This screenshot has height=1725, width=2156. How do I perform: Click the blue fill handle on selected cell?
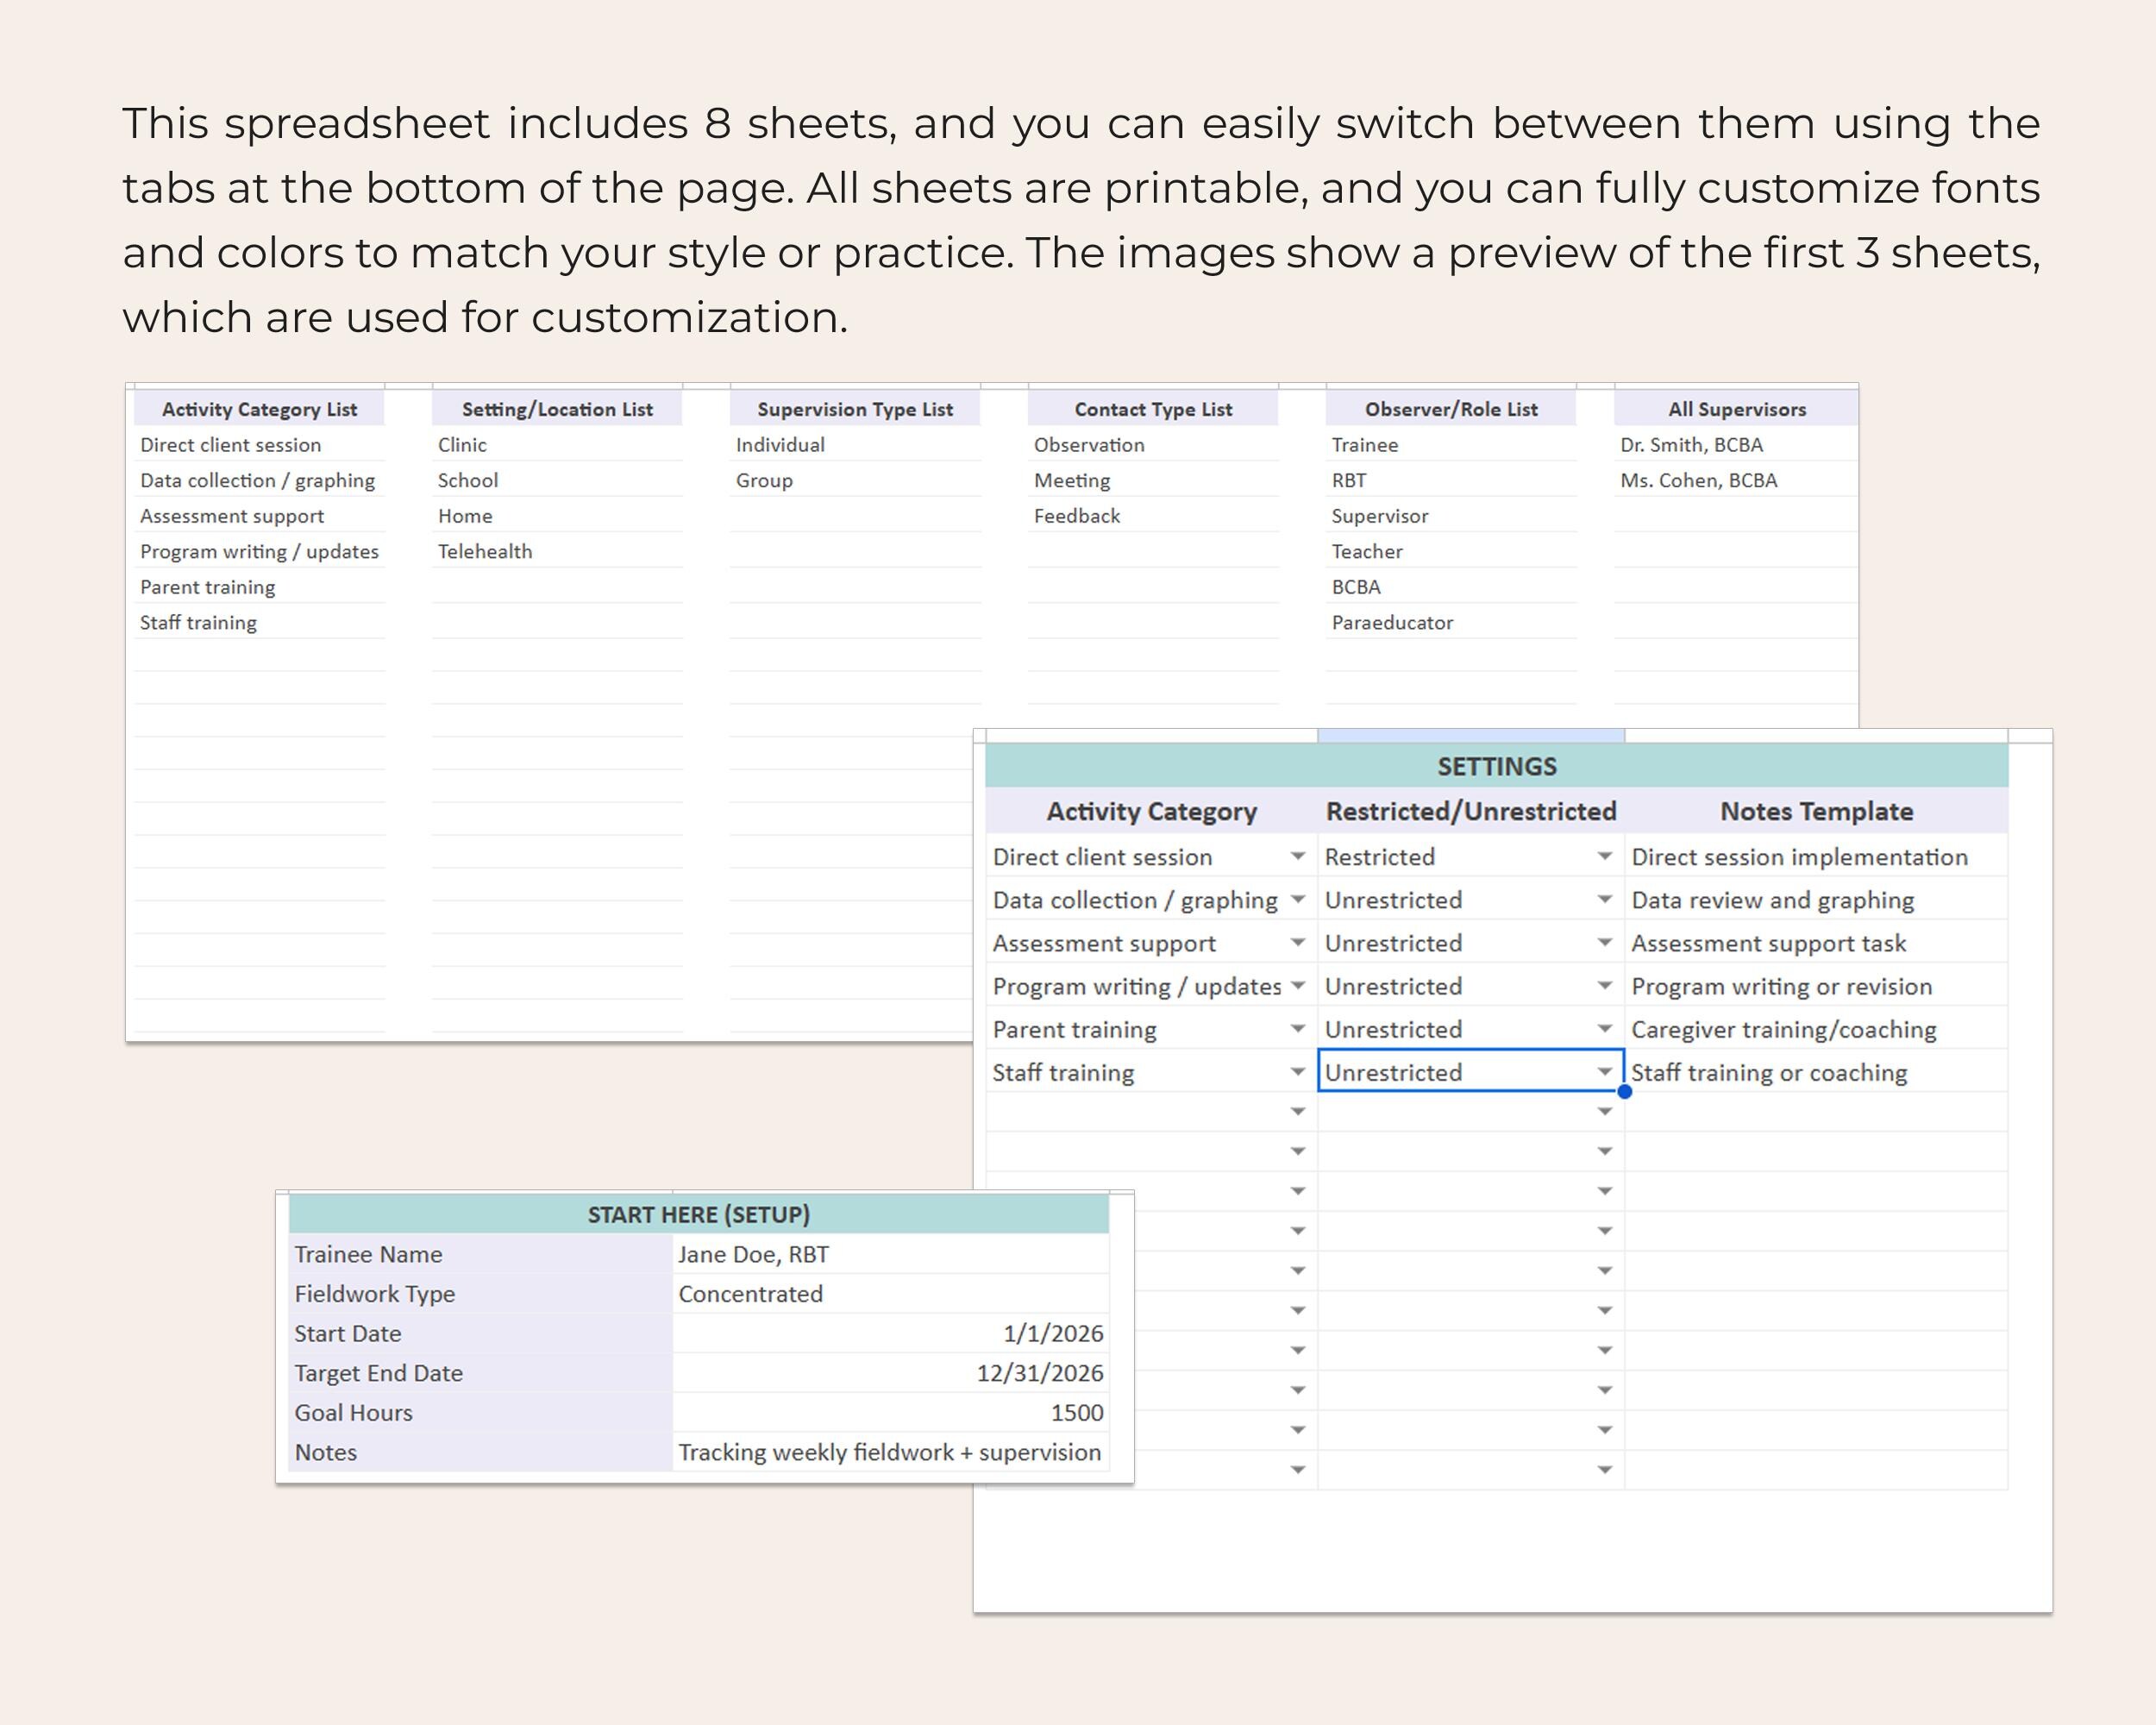1625,1092
